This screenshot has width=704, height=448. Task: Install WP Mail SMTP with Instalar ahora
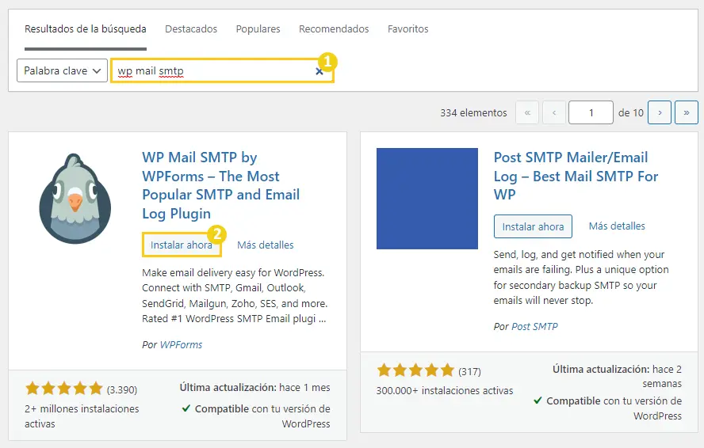[x=182, y=245]
